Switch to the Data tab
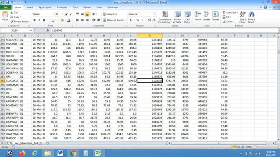The width and height of the screenshot is (280, 157). [x=75, y=7]
